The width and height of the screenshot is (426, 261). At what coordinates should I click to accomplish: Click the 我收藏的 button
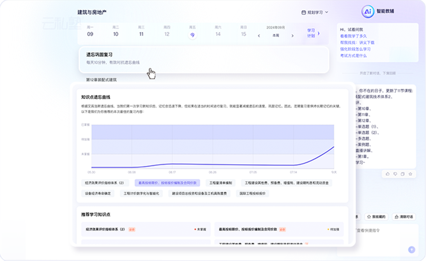click(x=376, y=216)
